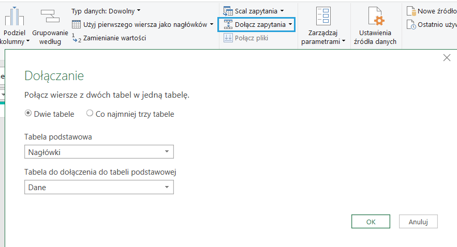Click the Scal zapytania icon

click(228, 11)
